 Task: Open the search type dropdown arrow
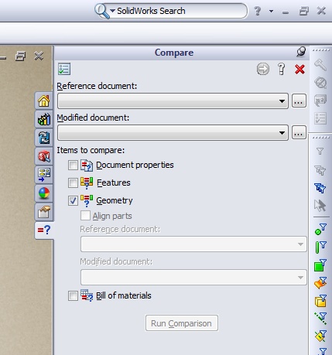pyautogui.click(x=112, y=11)
